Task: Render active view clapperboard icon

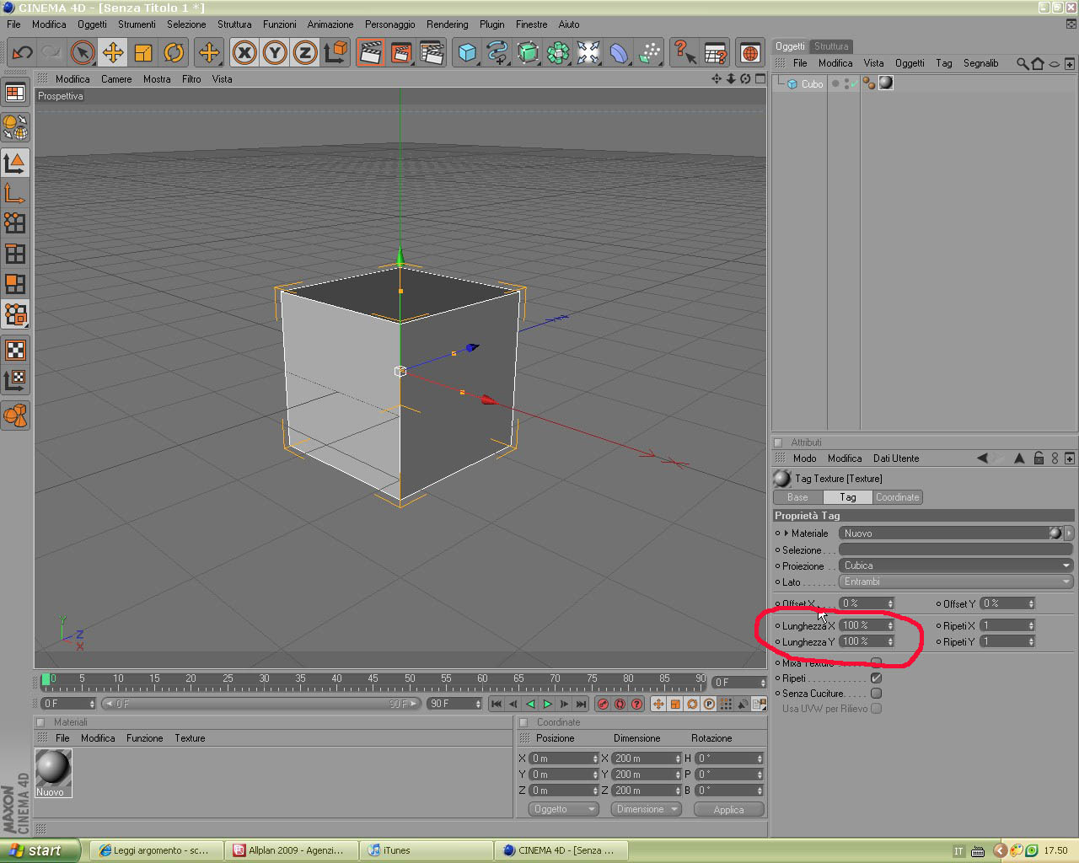Action: (x=370, y=53)
